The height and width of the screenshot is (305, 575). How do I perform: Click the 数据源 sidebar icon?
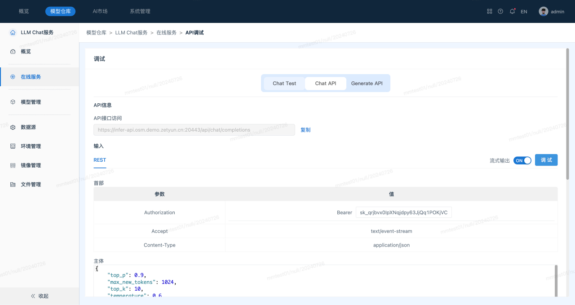point(13,127)
